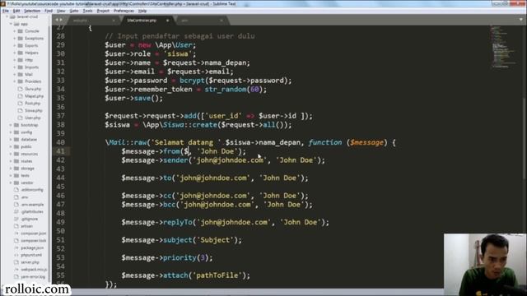Open the Edit menu

(16, 11)
